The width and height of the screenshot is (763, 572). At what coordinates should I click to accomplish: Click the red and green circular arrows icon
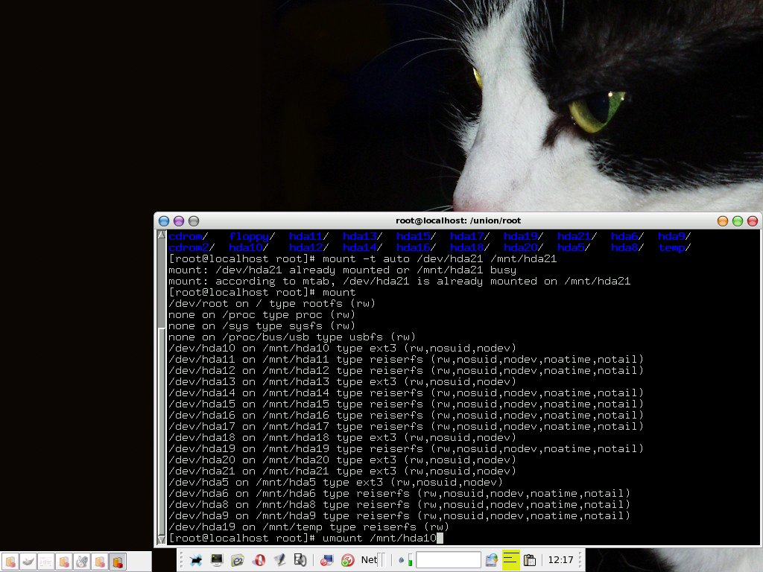(x=347, y=560)
